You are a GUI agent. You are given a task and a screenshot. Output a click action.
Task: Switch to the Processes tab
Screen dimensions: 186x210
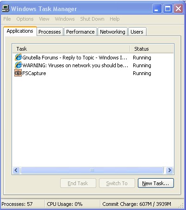click(x=50, y=32)
